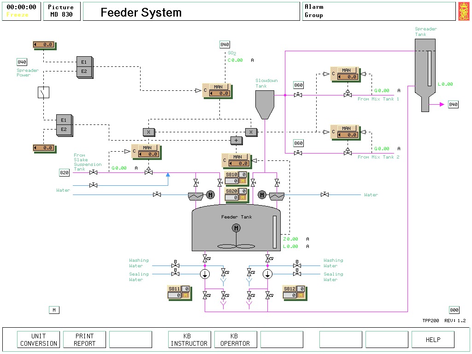Click the slake flow control valve
This screenshot has width=472, height=354.
click(x=149, y=171)
